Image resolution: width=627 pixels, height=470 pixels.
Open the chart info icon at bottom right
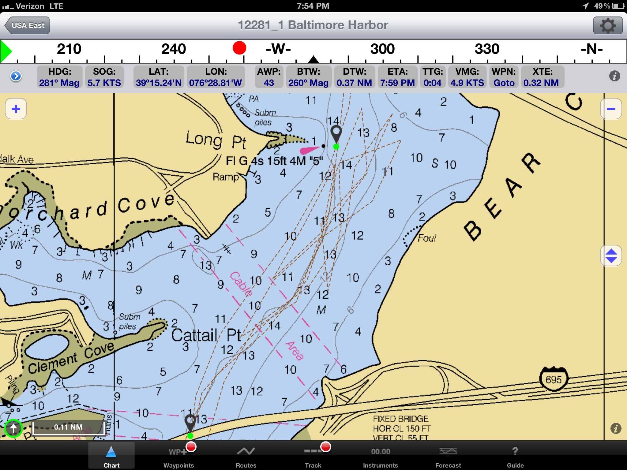pos(615,428)
